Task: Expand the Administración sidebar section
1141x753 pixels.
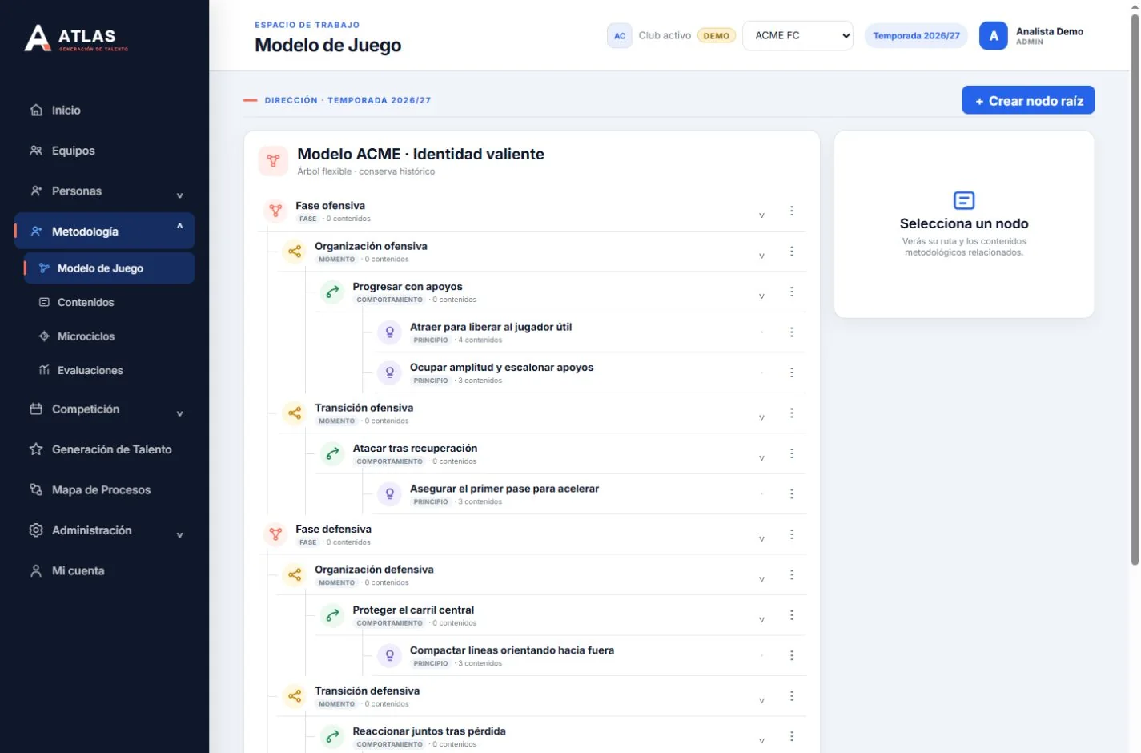Action: click(x=179, y=534)
